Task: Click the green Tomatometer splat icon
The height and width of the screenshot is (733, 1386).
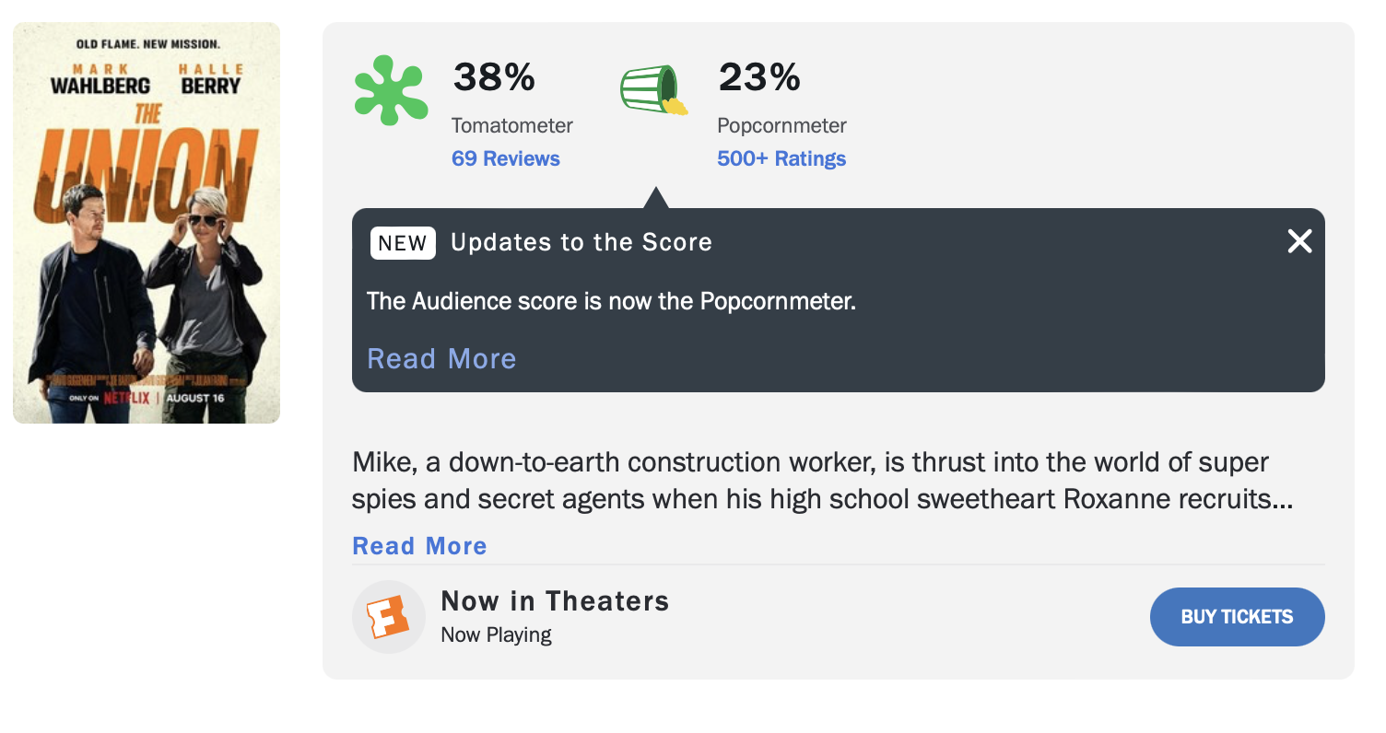Action: pyautogui.click(x=391, y=90)
